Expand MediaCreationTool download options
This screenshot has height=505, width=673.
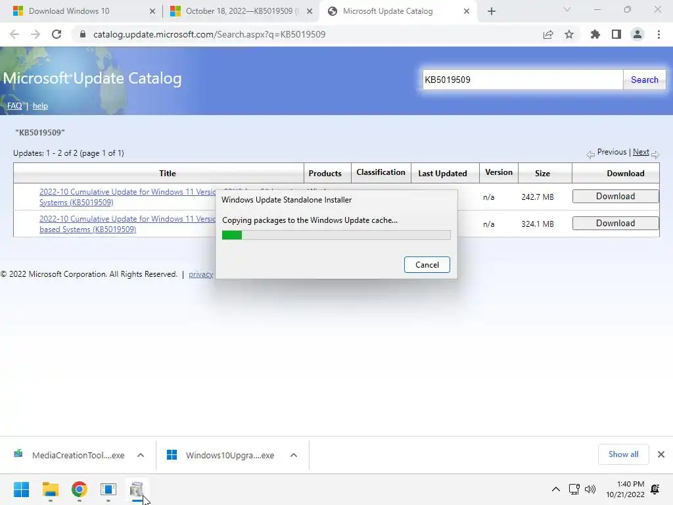[x=141, y=455]
